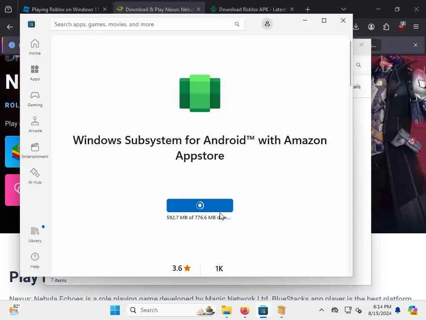This screenshot has height=320, width=426.
Task: Close the panel in background window
Action: click(x=362, y=45)
